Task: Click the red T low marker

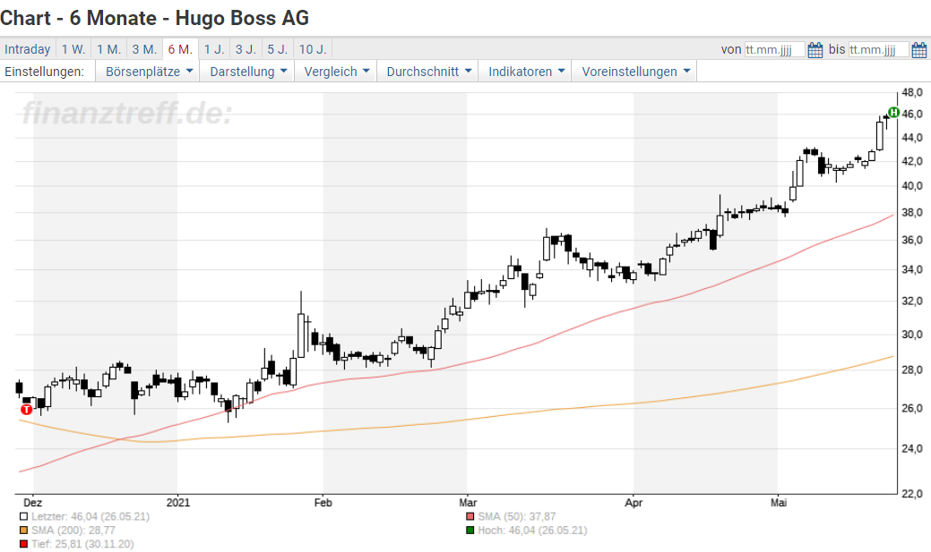Action: tap(26, 410)
